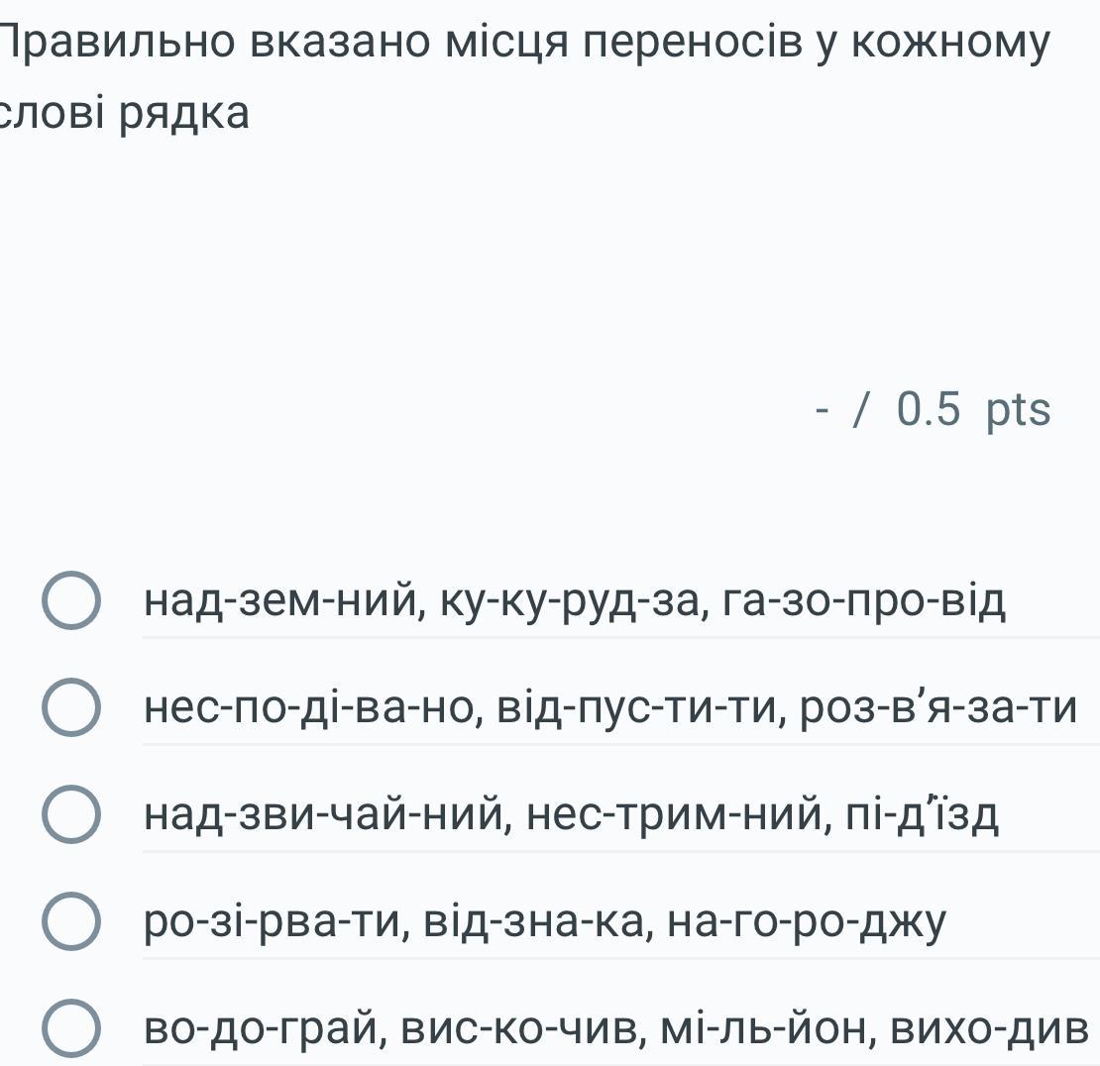Click the word "від-зна-ка"

point(536,922)
